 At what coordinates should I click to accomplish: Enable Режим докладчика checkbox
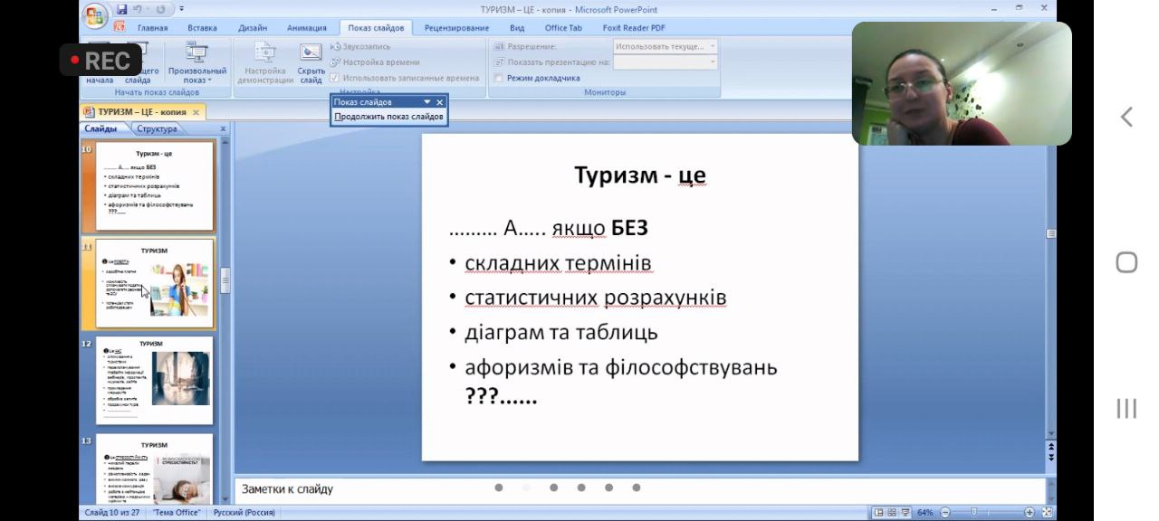click(498, 79)
